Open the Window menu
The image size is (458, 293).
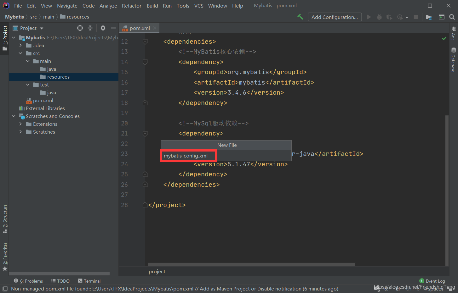(x=217, y=6)
